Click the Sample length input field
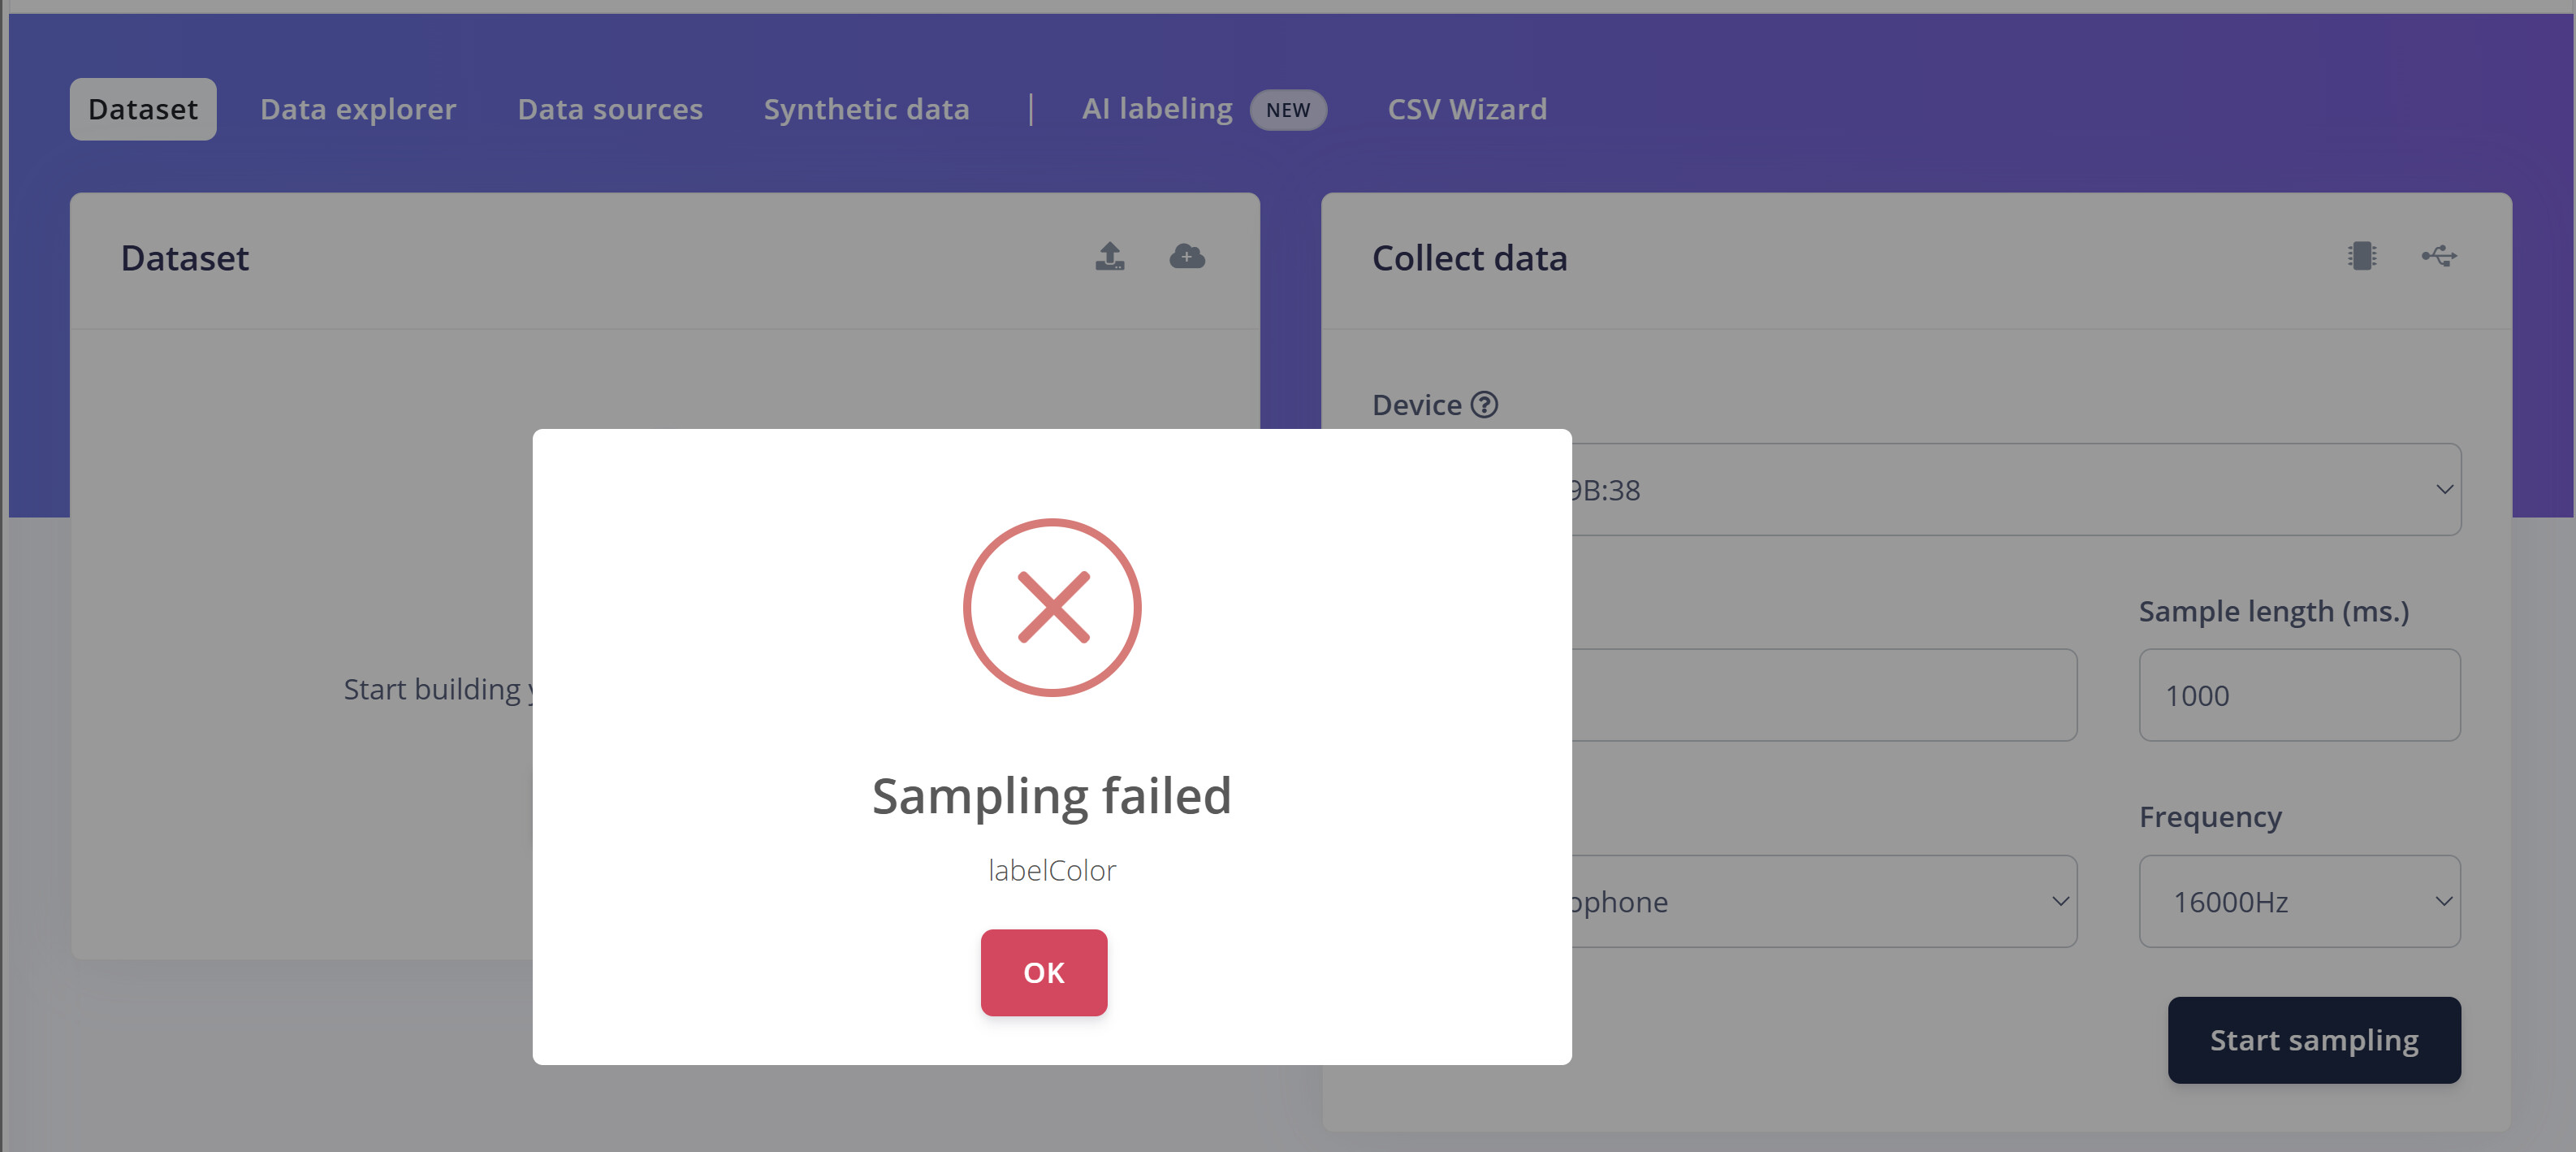2576x1152 pixels. 2299,695
